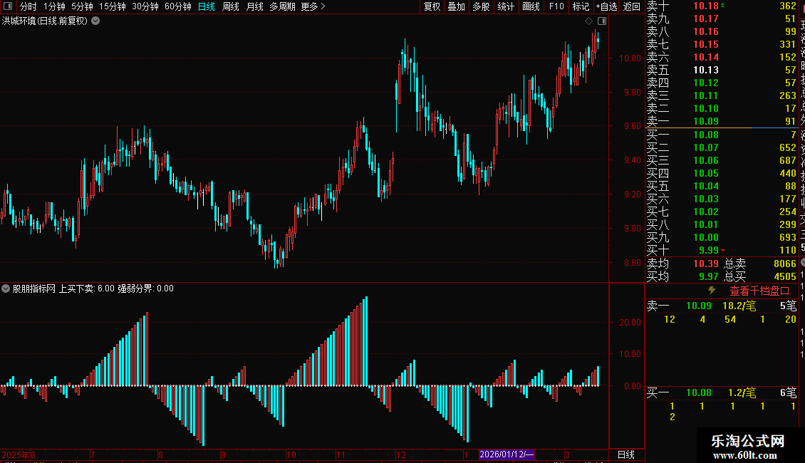Expand the 更多 periods menu

tap(313, 6)
